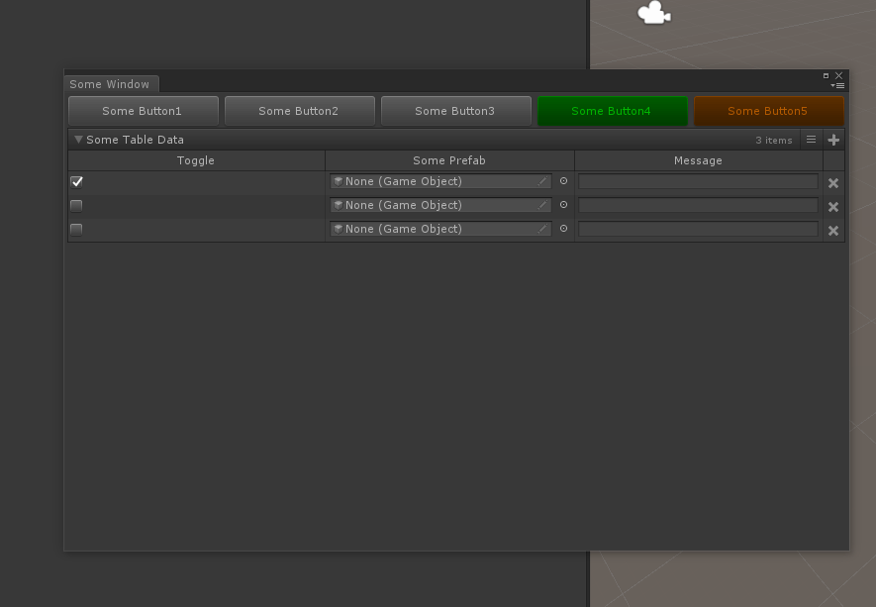Open the window options dropdown menu

(839, 86)
